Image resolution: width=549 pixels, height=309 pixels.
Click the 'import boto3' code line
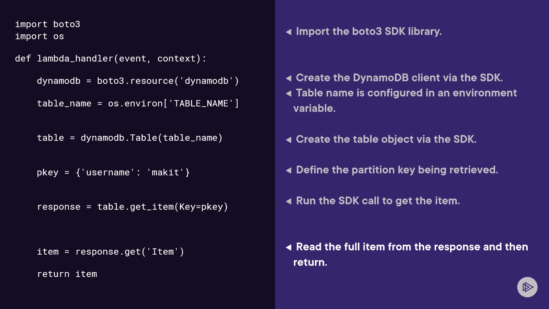coord(47,24)
